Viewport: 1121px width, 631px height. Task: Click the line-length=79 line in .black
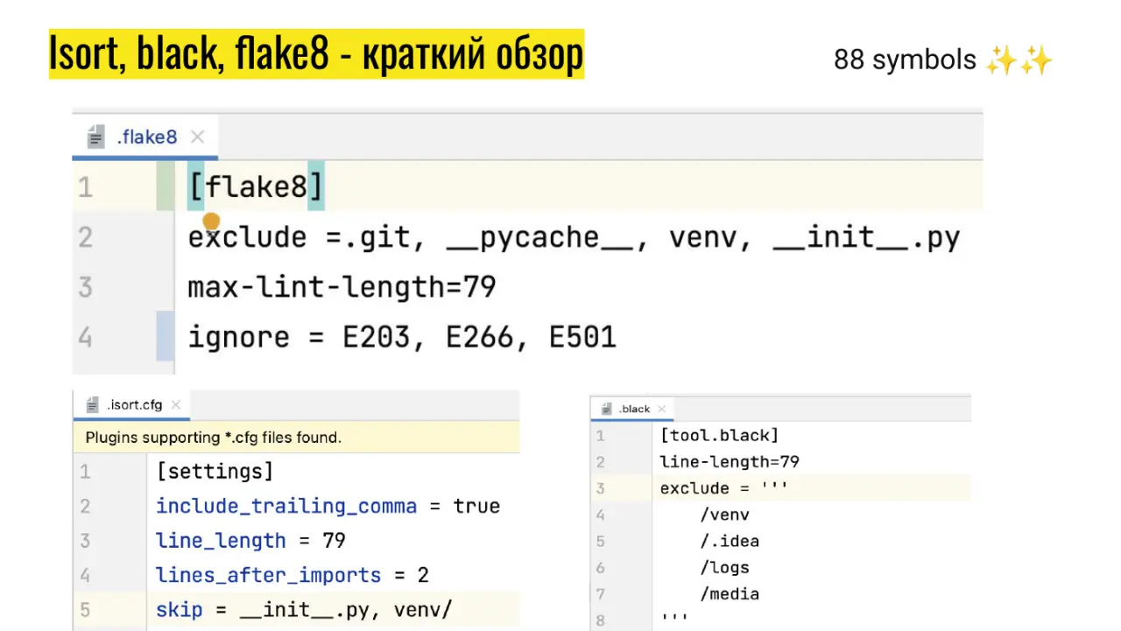[730, 461]
